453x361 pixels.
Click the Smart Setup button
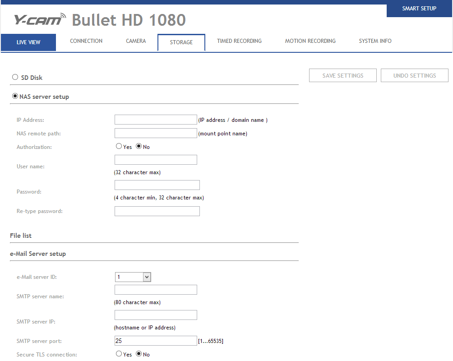(x=419, y=9)
